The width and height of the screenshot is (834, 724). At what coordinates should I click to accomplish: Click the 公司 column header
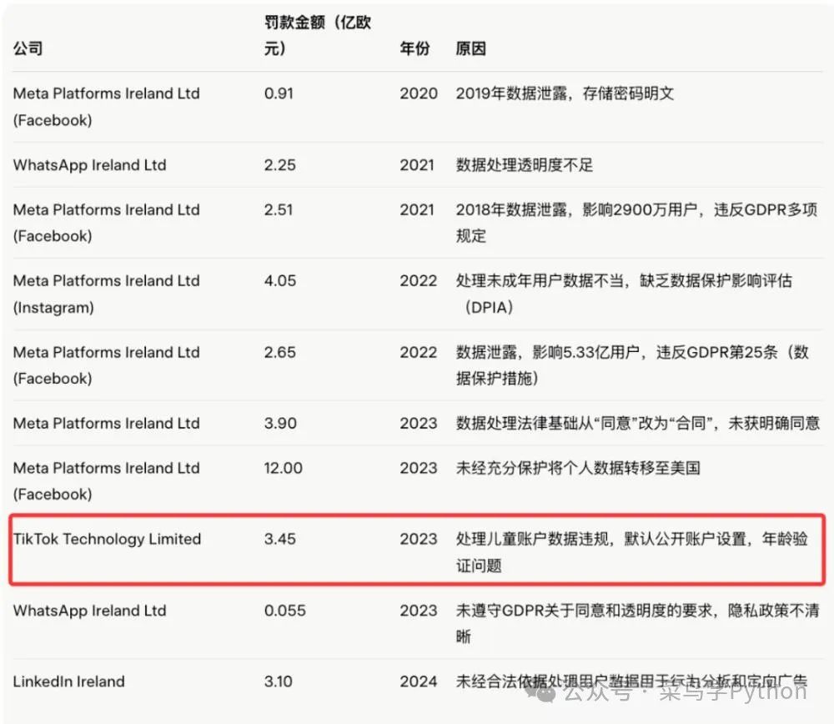pos(28,48)
